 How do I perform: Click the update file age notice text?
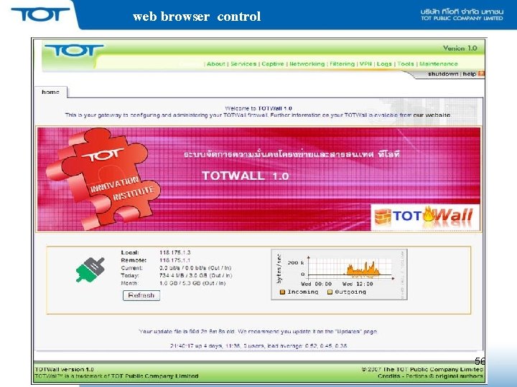258,331
